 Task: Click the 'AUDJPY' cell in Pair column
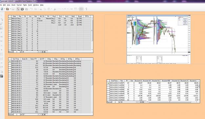tap(122, 83)
